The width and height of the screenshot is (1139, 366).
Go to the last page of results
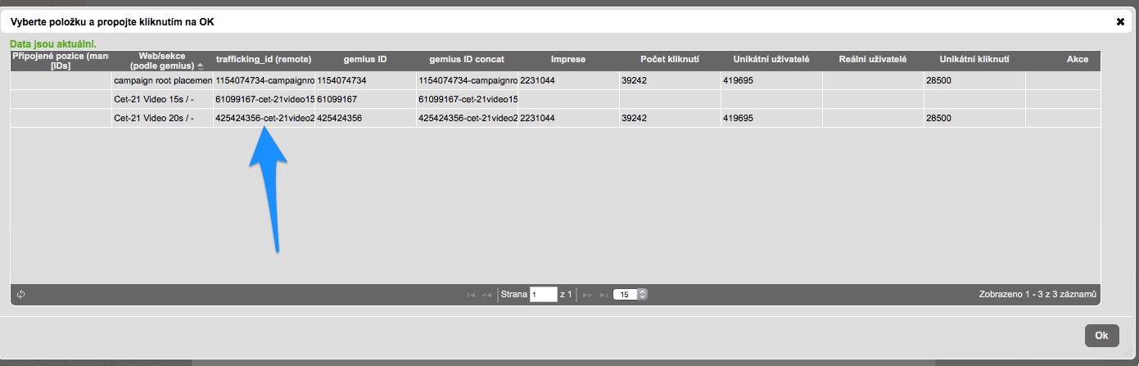[603, 294]
